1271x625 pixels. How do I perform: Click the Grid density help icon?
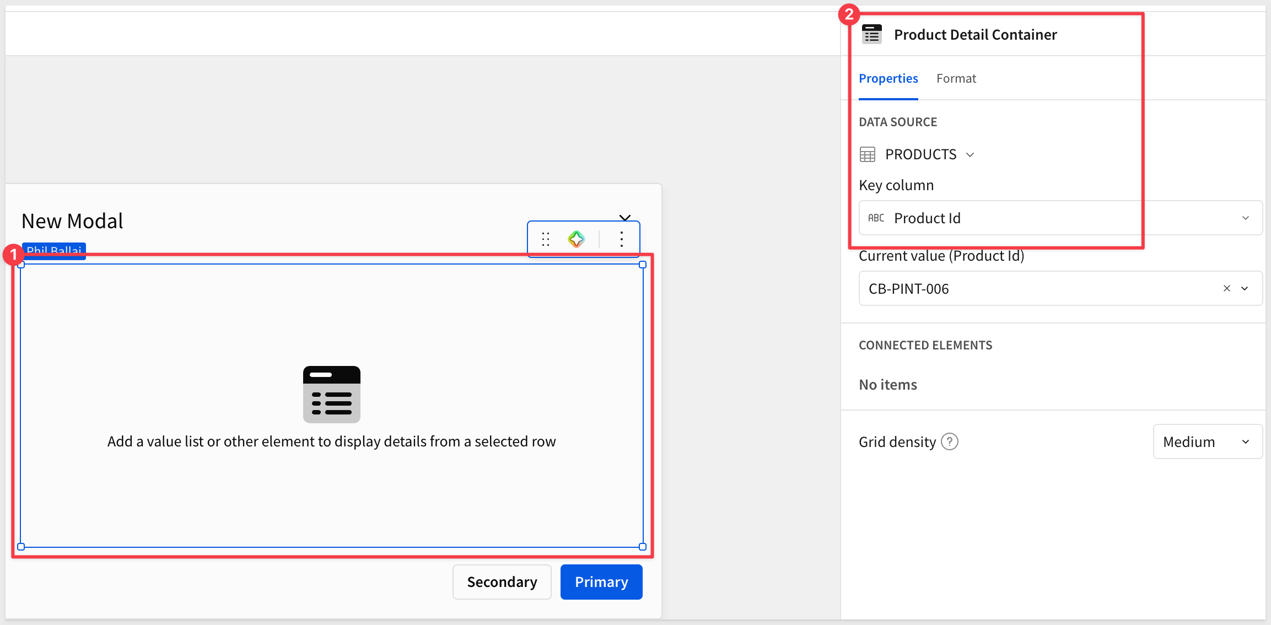[950, 441]
